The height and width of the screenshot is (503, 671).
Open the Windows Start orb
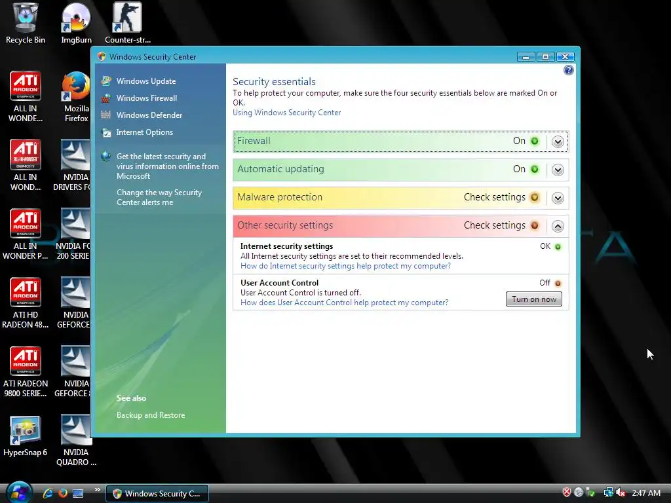pyautogui.click(x=19, y=493)
